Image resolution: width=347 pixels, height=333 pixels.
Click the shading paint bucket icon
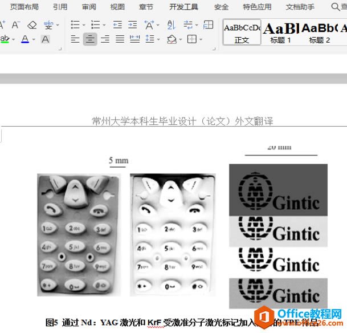172,39
